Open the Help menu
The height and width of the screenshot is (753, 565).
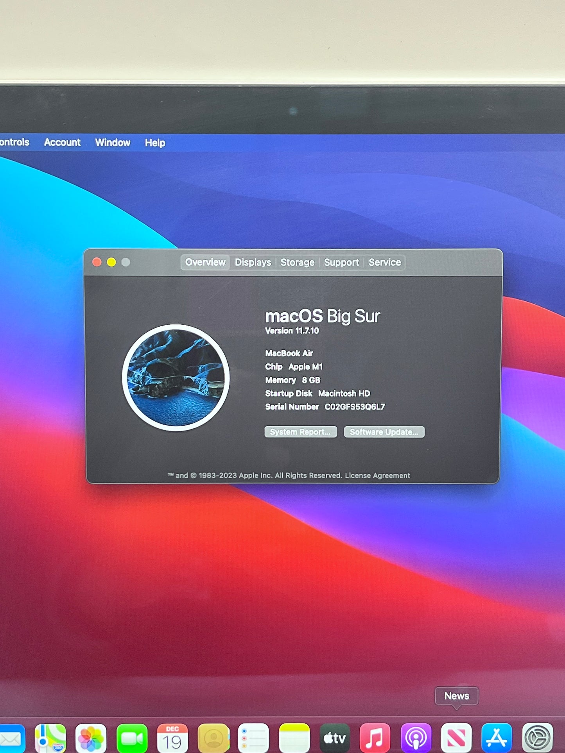point(155,143)
